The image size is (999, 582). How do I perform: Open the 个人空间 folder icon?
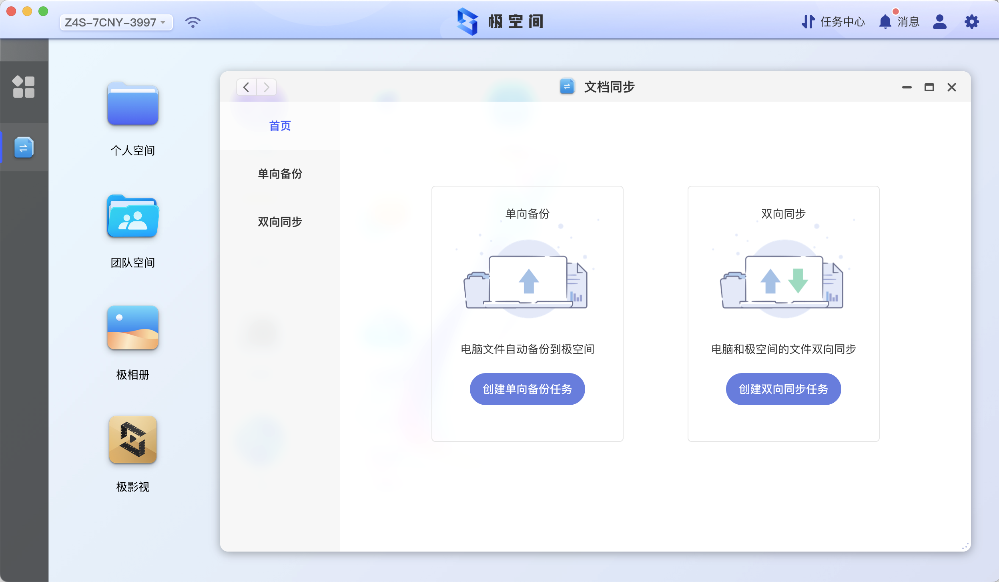[132, 105]
